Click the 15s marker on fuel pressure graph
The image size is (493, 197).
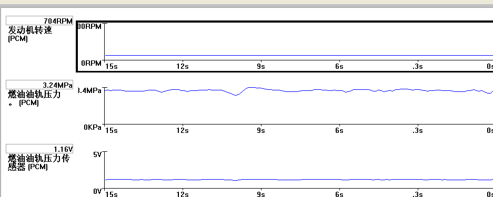112,130
